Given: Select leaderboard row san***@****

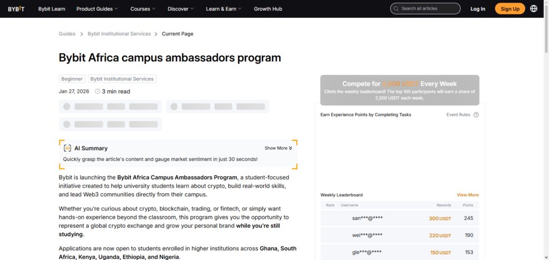Looking at the screenshot, I should (x=399, y=218).
